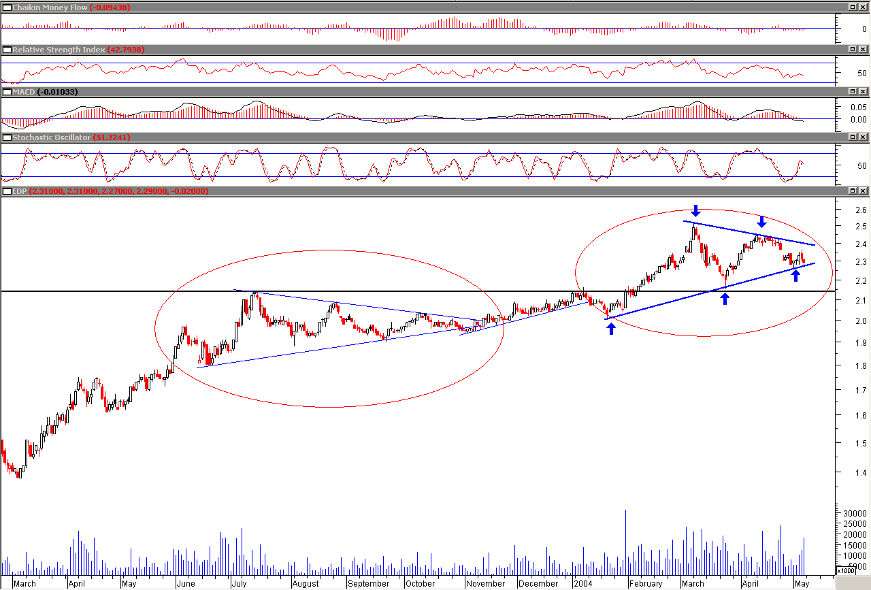Image resolution: width=871 pixels, height=590 pixels.
Task: Click the "Stochastic Oscillator" panel title
Action: click(51, 137)
